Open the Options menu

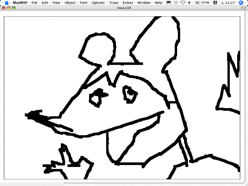(98, 3)
